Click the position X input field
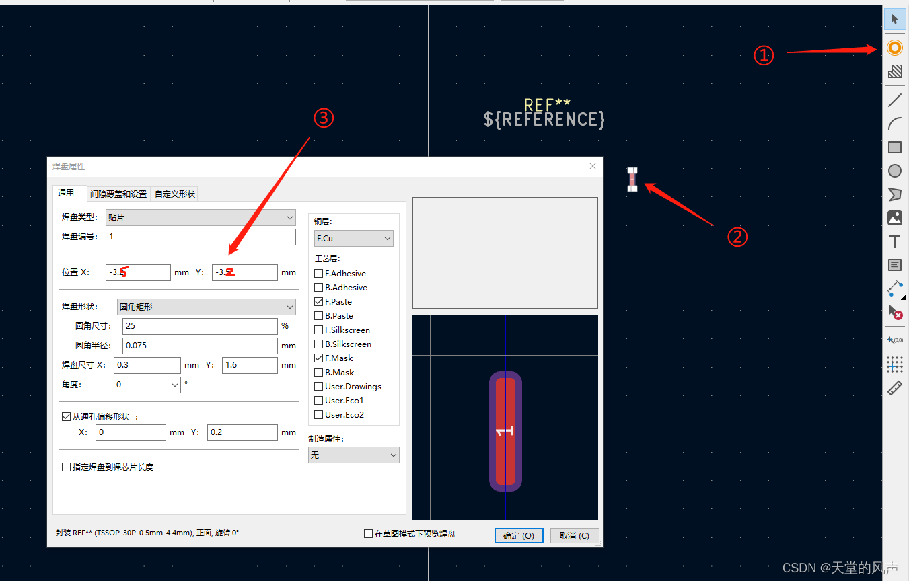909x581 pixels. coord(139,272)
